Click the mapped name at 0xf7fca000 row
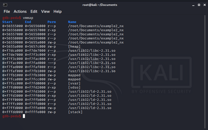 click(74, 79)
